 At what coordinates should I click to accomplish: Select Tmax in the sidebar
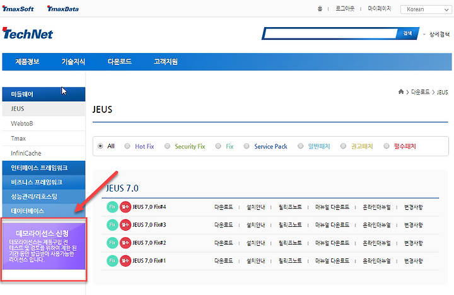[x=44, y=139]
